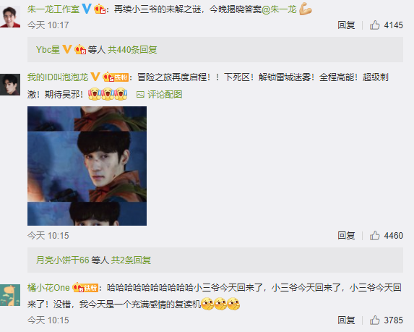Expand the 共2条回复 replies
414x332 pixels.
pyautogui.click(x=131, y=260)
